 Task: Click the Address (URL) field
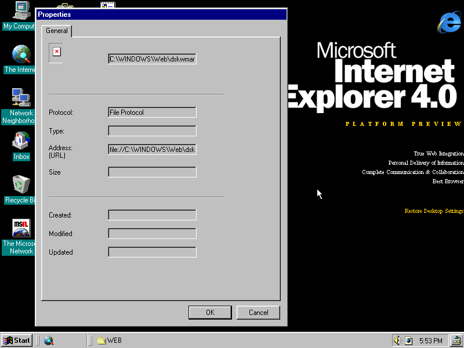[152, 150]
